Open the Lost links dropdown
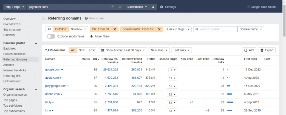Viewport: 286px width, 115px height. (182, 50)
